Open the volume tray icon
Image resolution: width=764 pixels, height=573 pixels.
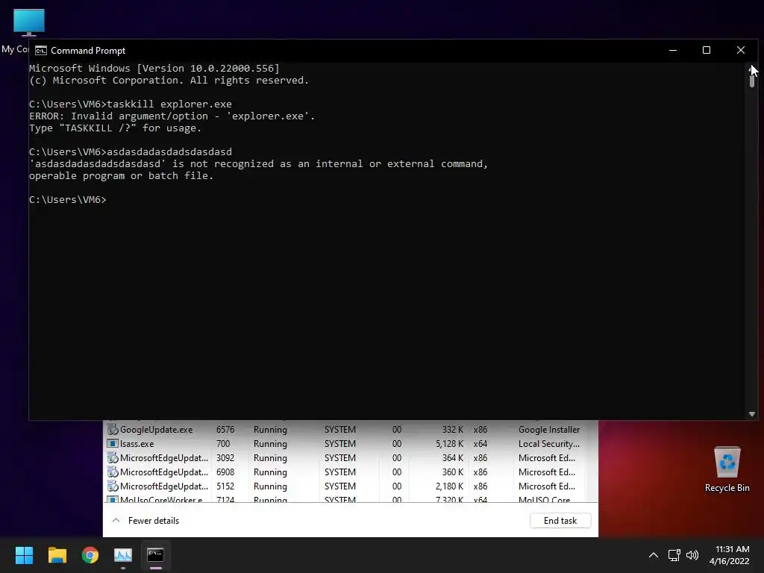click(x=692, y=555)
